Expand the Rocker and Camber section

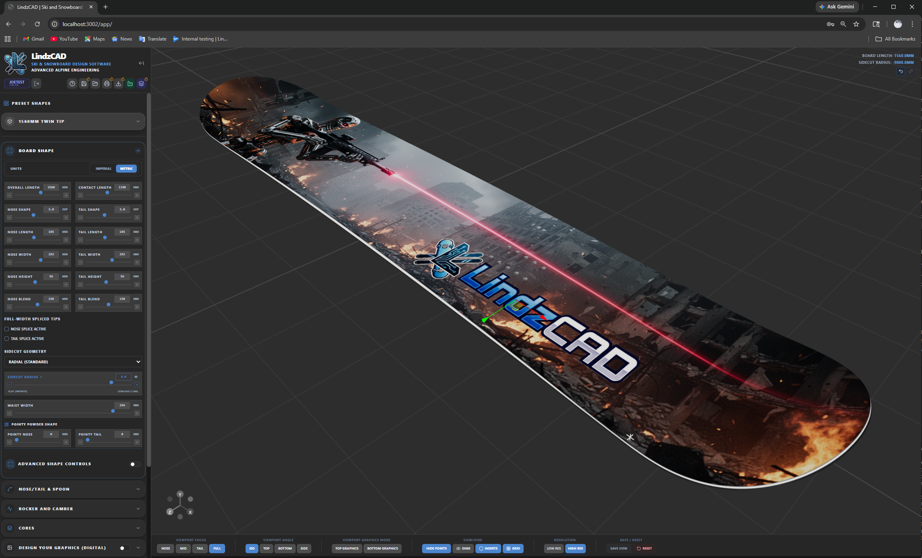[x=73, y=508]
